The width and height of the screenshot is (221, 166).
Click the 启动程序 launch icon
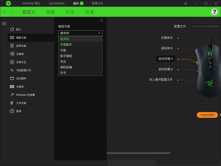point(12,78)
